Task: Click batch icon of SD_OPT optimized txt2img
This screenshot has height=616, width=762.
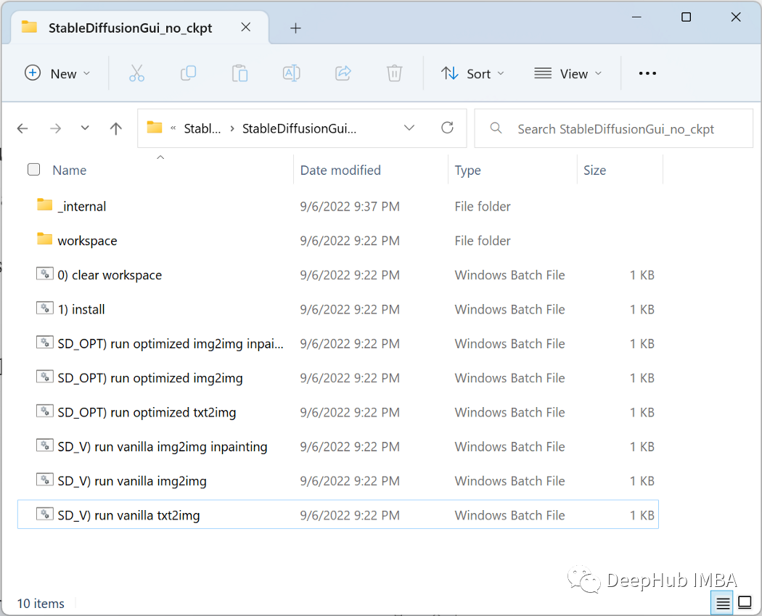Action: point(45,411)
